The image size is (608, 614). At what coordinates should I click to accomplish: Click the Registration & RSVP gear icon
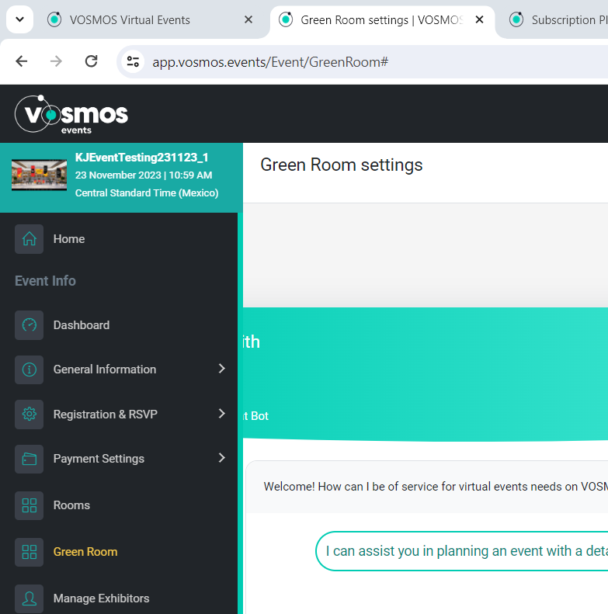[29, 414]
